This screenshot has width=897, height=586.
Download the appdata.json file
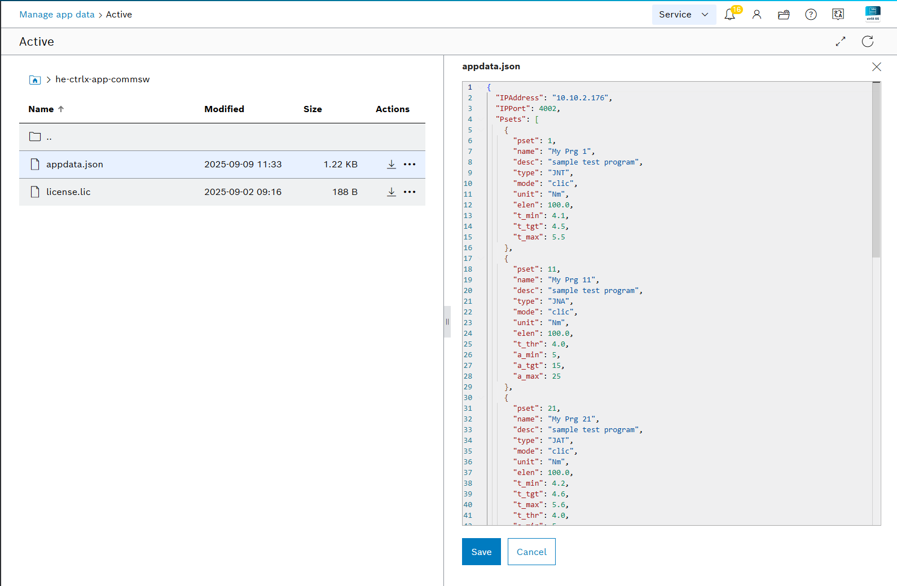pyautogui.click(x=392, y=165)
